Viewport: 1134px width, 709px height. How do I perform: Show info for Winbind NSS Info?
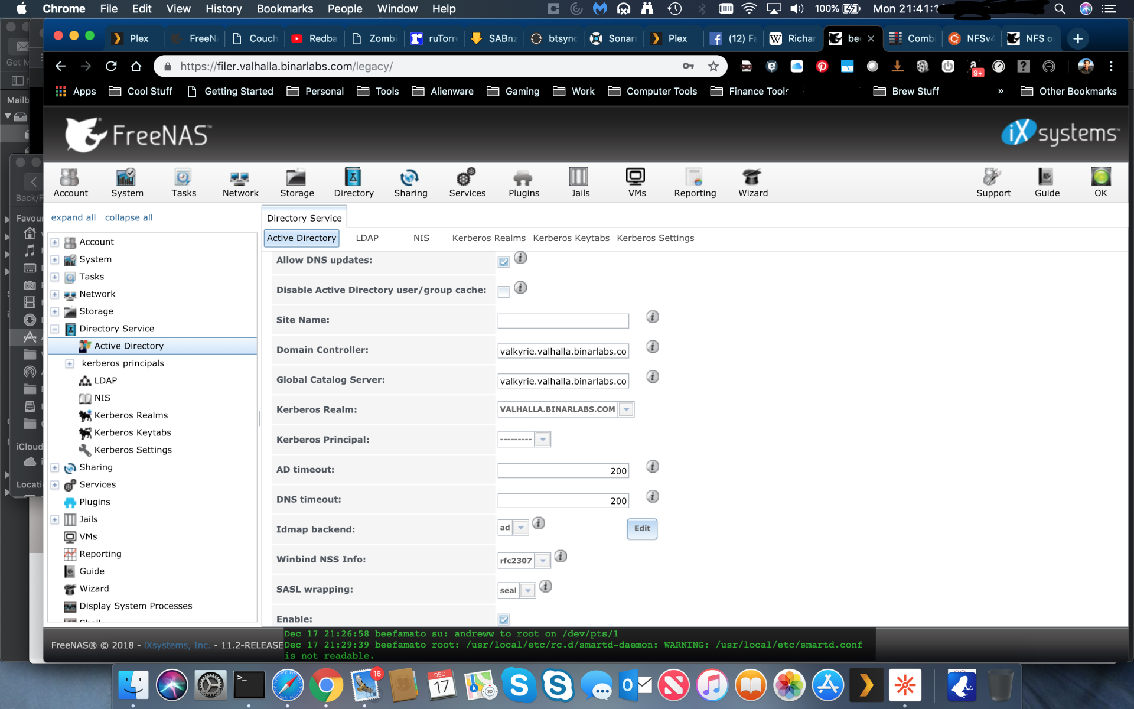(561, 557)
